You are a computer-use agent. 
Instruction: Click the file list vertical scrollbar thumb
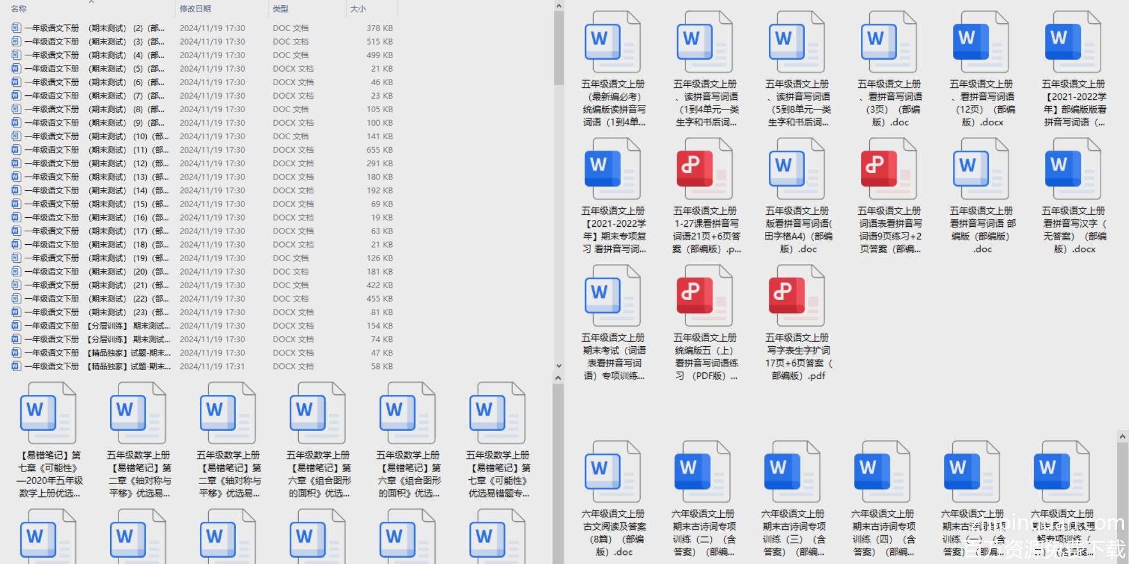click(x=558, y=48)
